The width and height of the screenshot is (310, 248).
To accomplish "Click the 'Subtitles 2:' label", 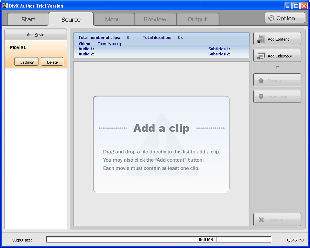I will click(x=219, y=54).
